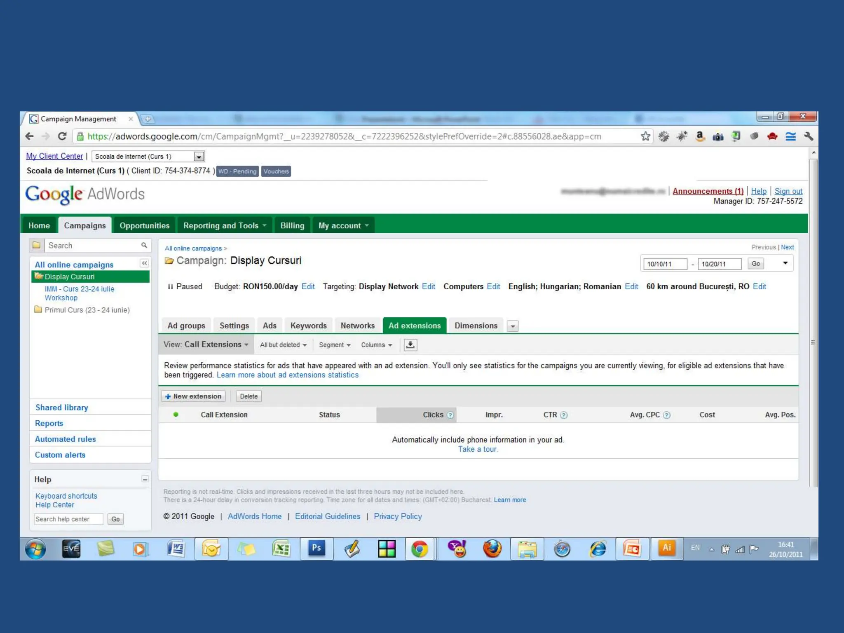Viewport: 844px width, 633px height.
Task: Open the client account selector dropdown
Action: tap(199, 157)
